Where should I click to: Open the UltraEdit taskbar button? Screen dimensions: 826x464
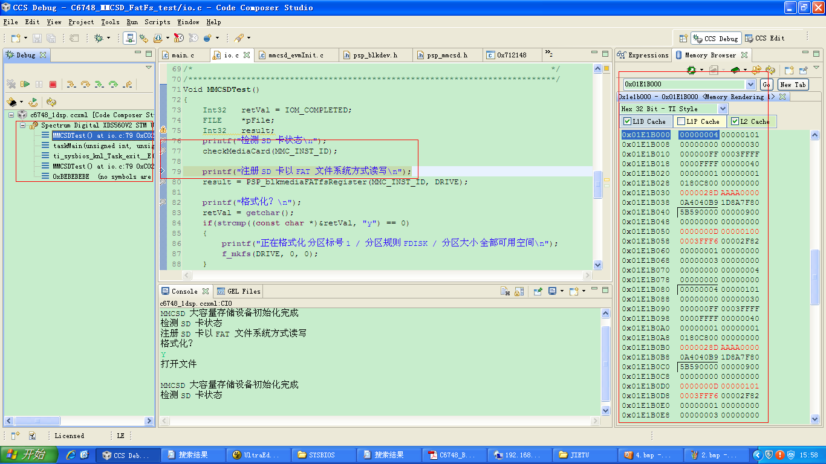(x=257, y=455)
